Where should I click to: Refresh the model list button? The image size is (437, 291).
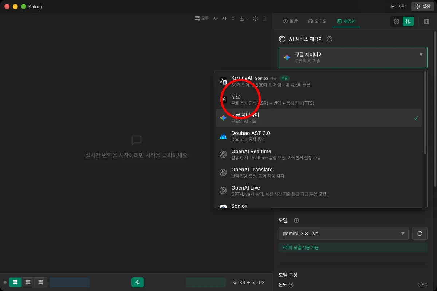click(x=420, y=234)
